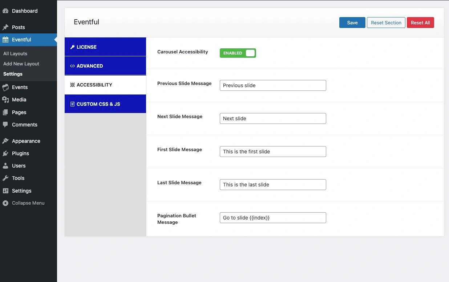The width and height of the screenshot is (449, 282).
Task: Open the Appearance menu
Action: point(28,141)
